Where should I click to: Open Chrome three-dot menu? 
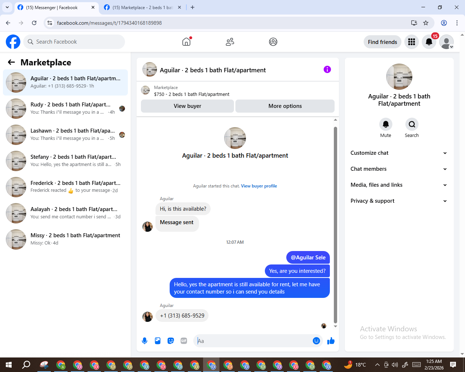pyautogui.click(x=457, y=23)
